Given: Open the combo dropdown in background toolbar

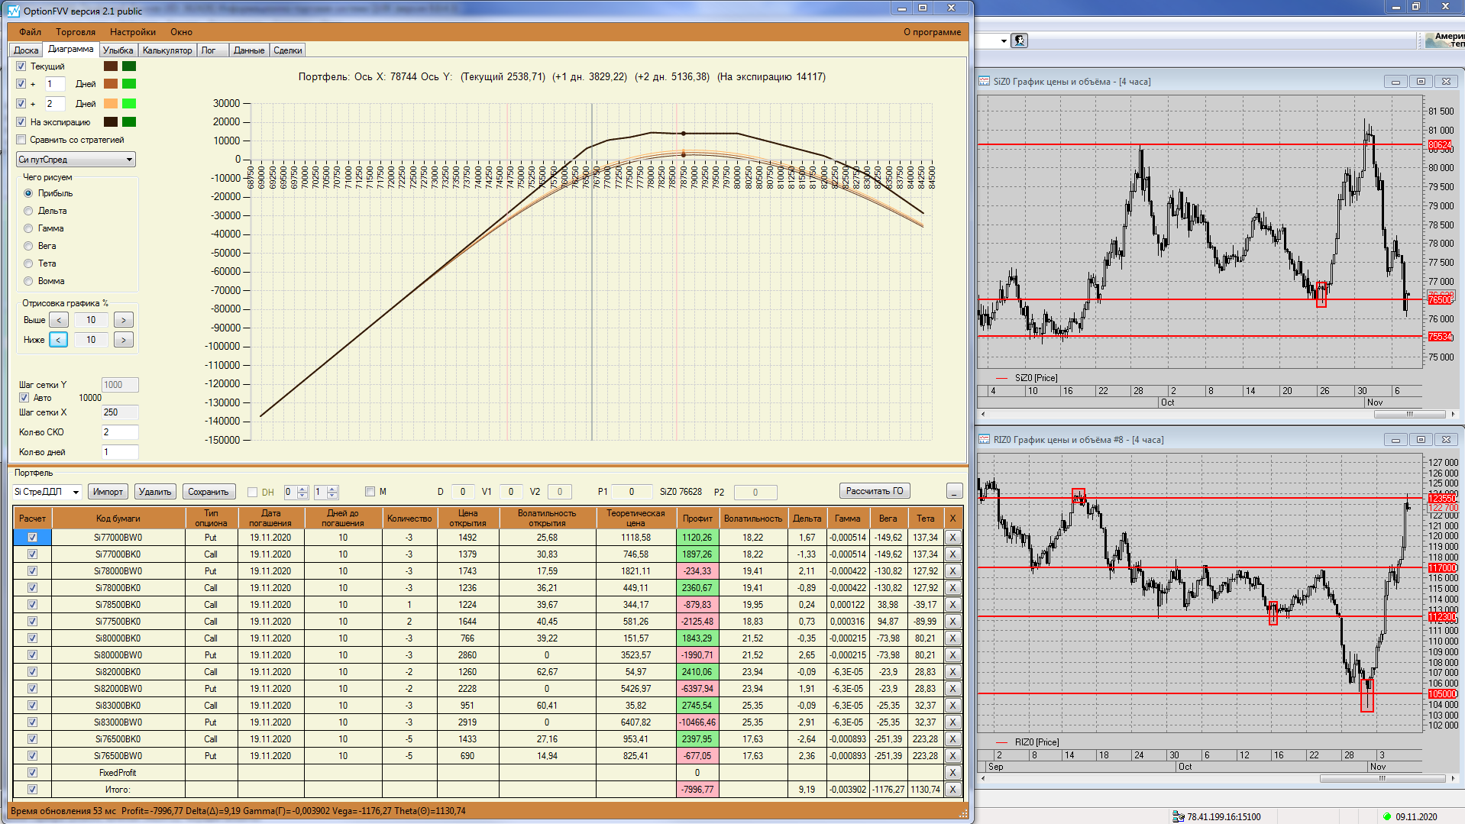Looking at the screenshot, I should point(1003,40).
